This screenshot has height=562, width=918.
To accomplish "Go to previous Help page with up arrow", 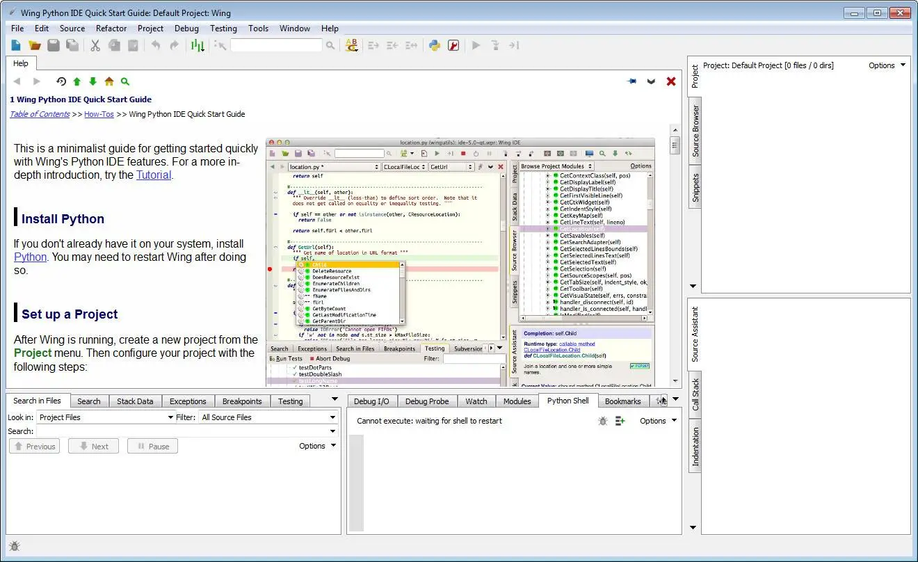I will [77, 81].
